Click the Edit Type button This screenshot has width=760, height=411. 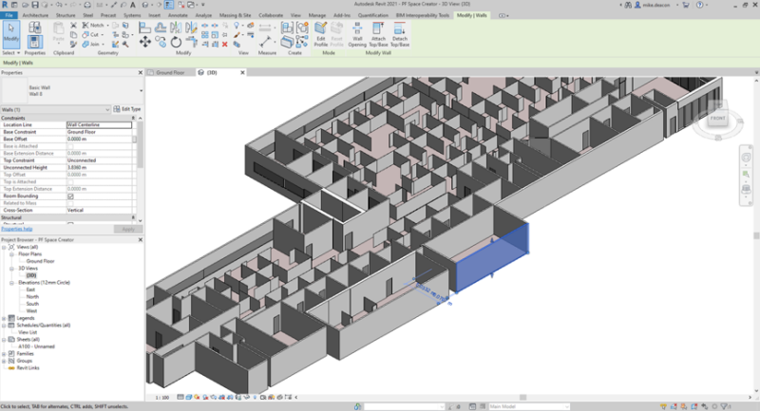(x=126, y=109)
